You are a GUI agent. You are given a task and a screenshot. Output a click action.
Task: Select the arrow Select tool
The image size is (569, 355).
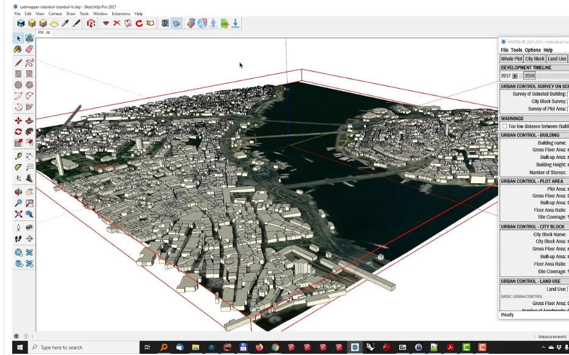click(18, 38)
